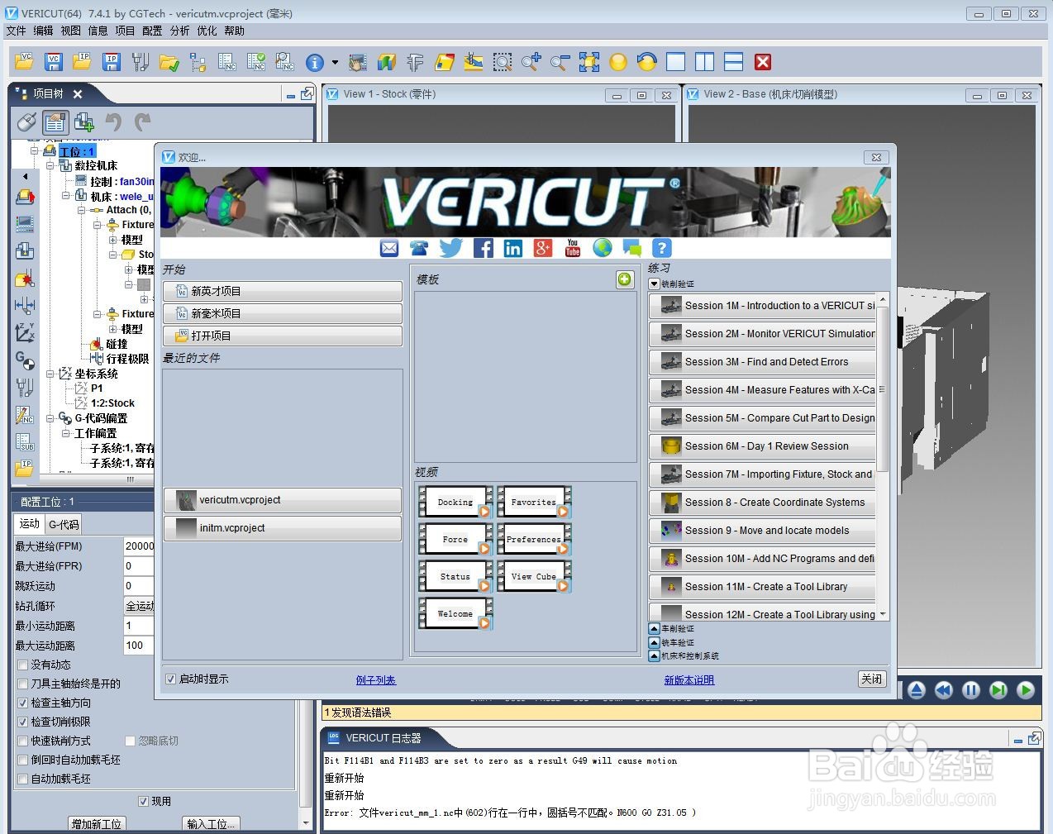Select single view layout icon
1053x834 pixels.
(x=676, y=62)
